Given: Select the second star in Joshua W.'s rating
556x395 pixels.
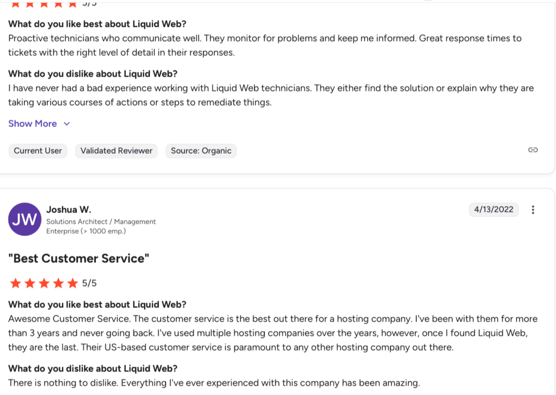Looking at the screenshot, I should click(x=30, y=283).
